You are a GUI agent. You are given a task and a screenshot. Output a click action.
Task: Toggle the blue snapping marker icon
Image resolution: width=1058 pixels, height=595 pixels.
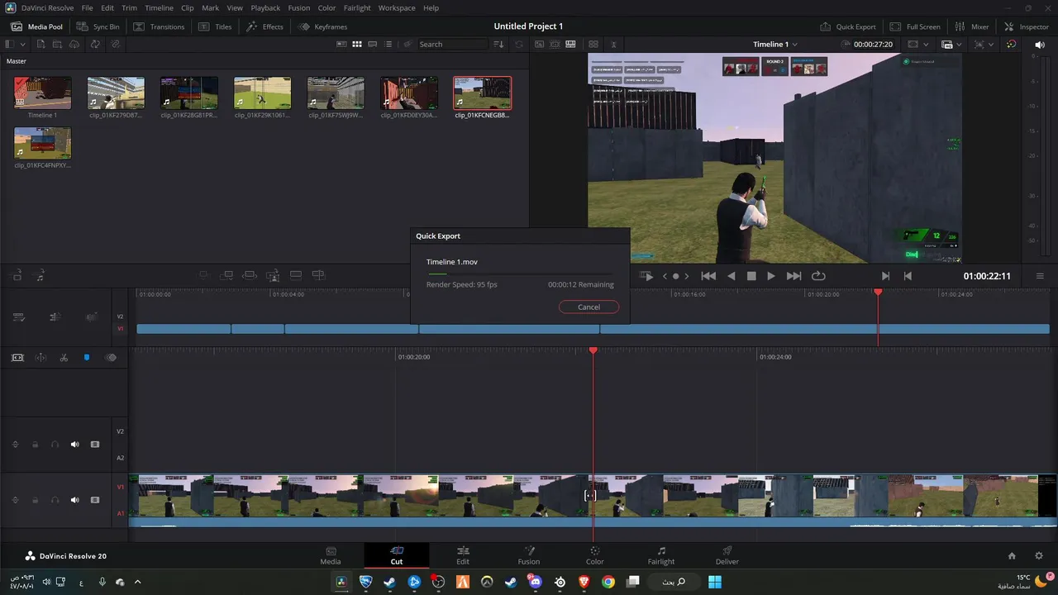87,358
